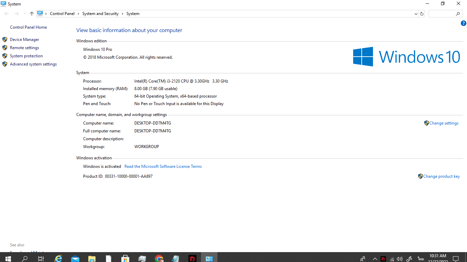Click the Forward navigation arrow

pos(16,14)
